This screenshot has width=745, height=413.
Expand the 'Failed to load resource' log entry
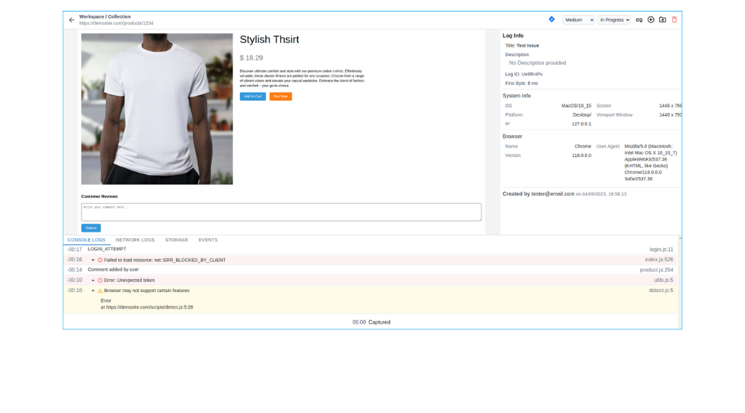pos(93,260)
